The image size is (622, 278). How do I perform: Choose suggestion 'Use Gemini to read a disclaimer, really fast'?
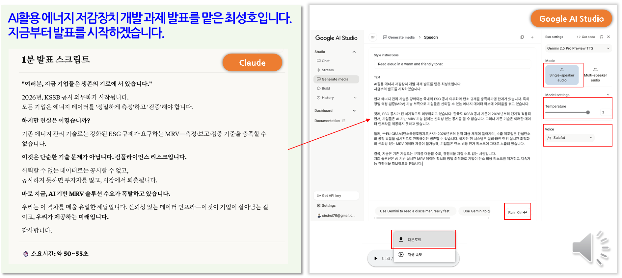(415, 211)
